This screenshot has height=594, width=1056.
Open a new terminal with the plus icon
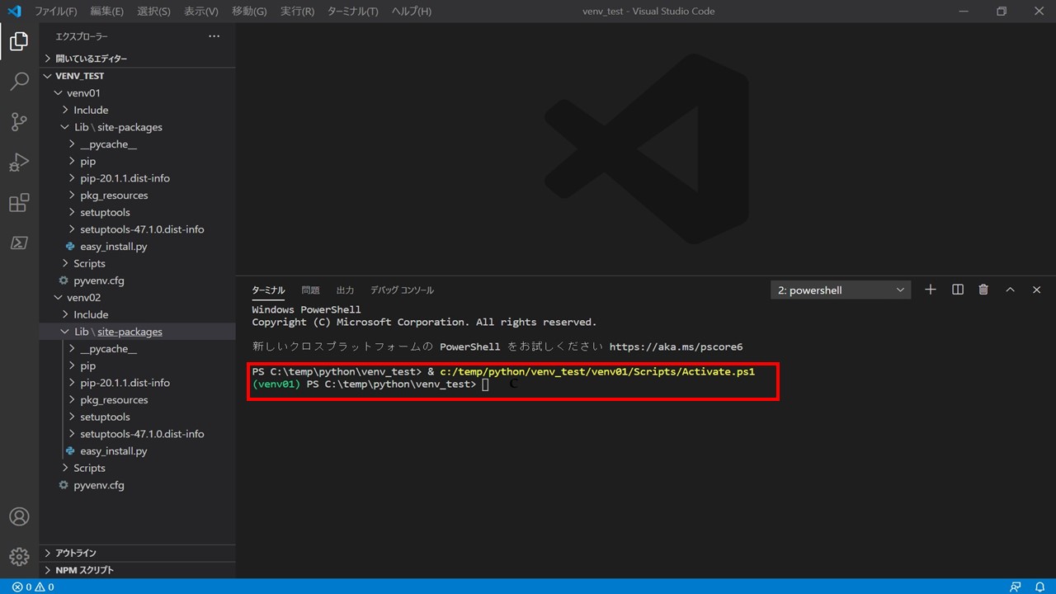tap(930, 290)
